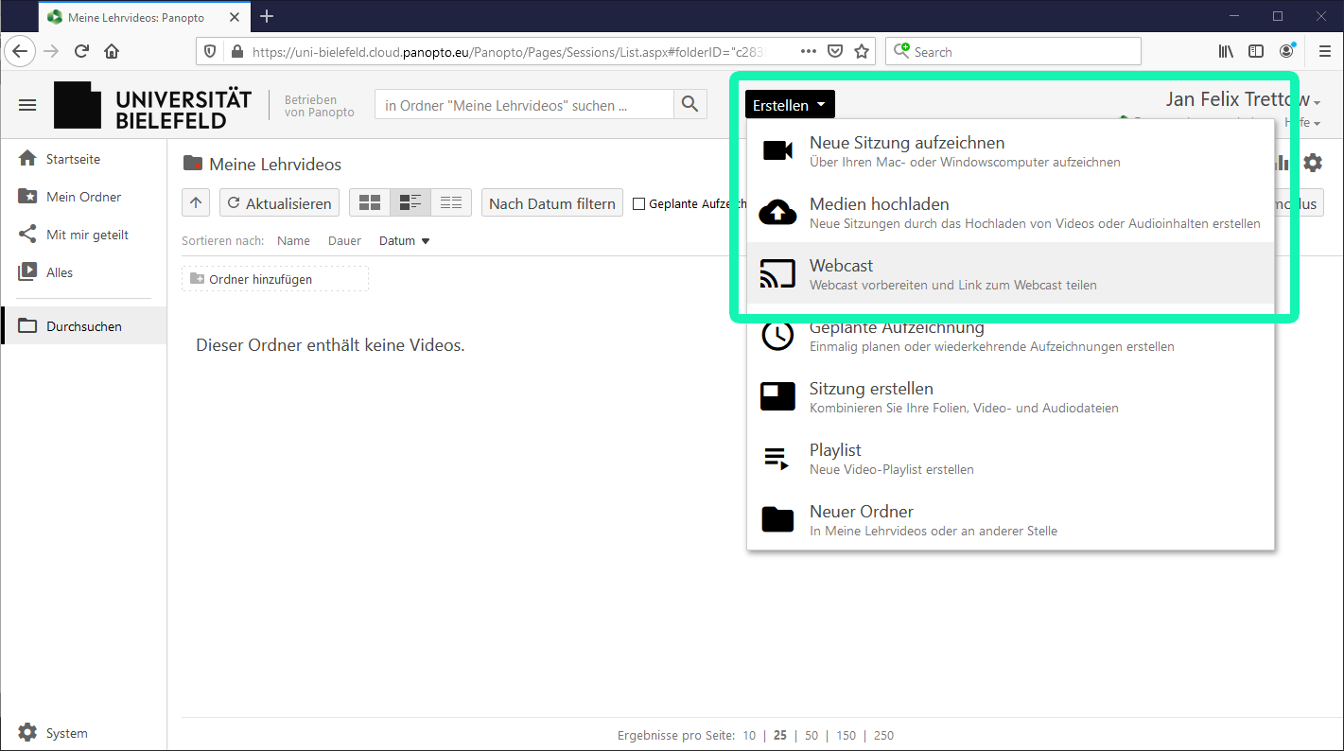Set results per page to 150
The width and height of the screenshot is (1344, 751).
point(846,735)
